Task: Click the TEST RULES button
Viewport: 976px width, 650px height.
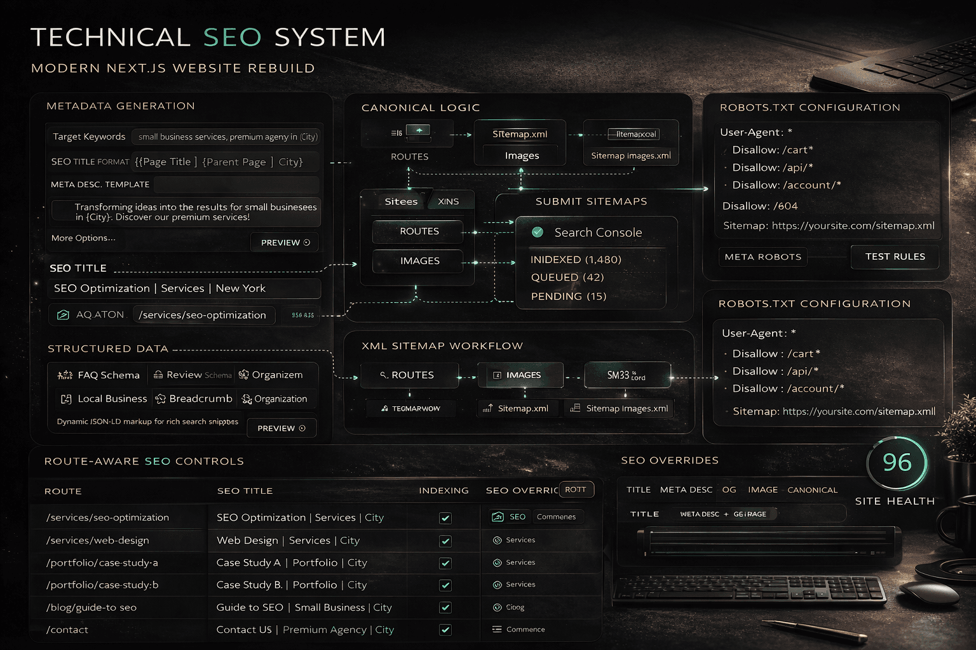Action: point(894,256)
